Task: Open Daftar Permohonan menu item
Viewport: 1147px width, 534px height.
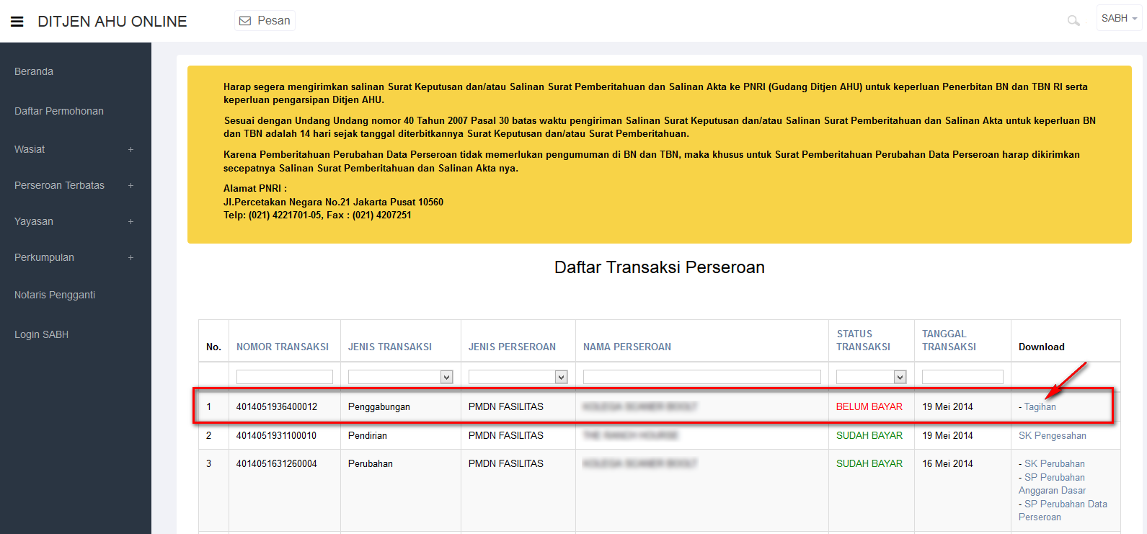Action: click(59, 111)
